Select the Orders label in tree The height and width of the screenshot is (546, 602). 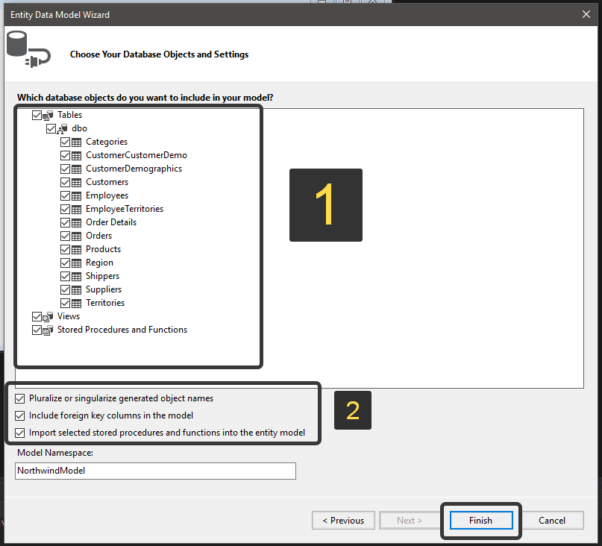(x=98, y=236)
